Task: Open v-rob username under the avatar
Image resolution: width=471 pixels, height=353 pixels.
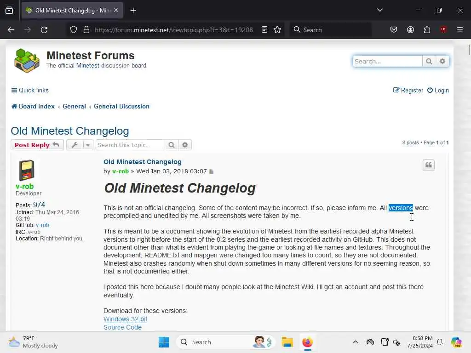Action: [x=25, y=187]
